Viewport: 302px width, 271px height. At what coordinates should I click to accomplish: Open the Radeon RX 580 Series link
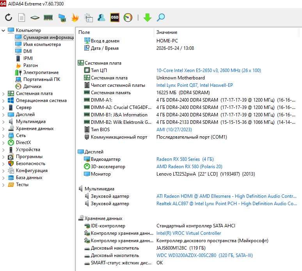click(x=185, y=159)
